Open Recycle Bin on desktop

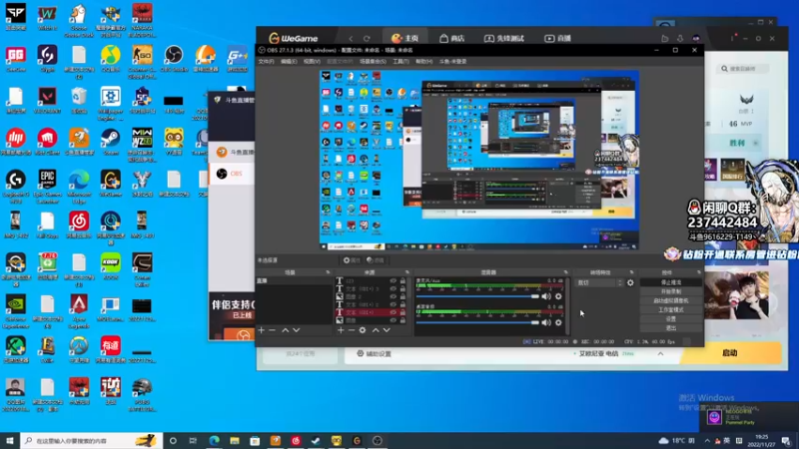79,101
